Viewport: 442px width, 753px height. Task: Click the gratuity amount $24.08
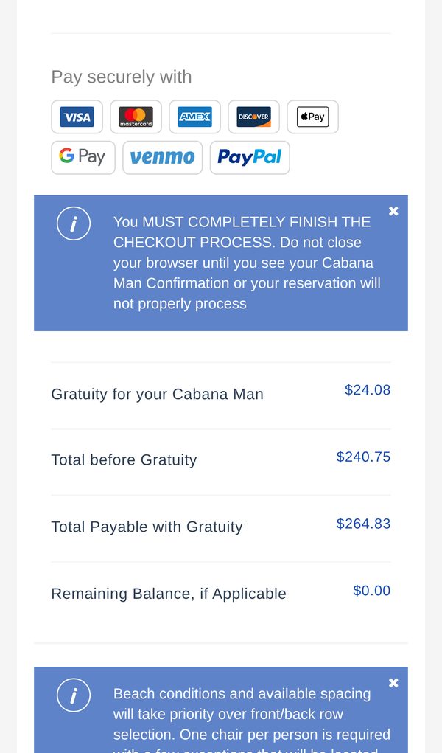pyautogui.click(x=368, y=390)
